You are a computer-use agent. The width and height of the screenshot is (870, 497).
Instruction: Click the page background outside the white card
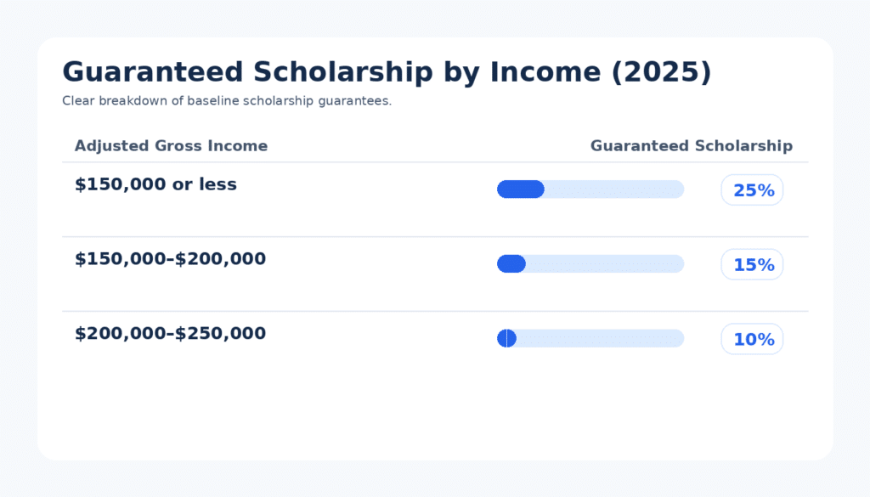point(17,255)
